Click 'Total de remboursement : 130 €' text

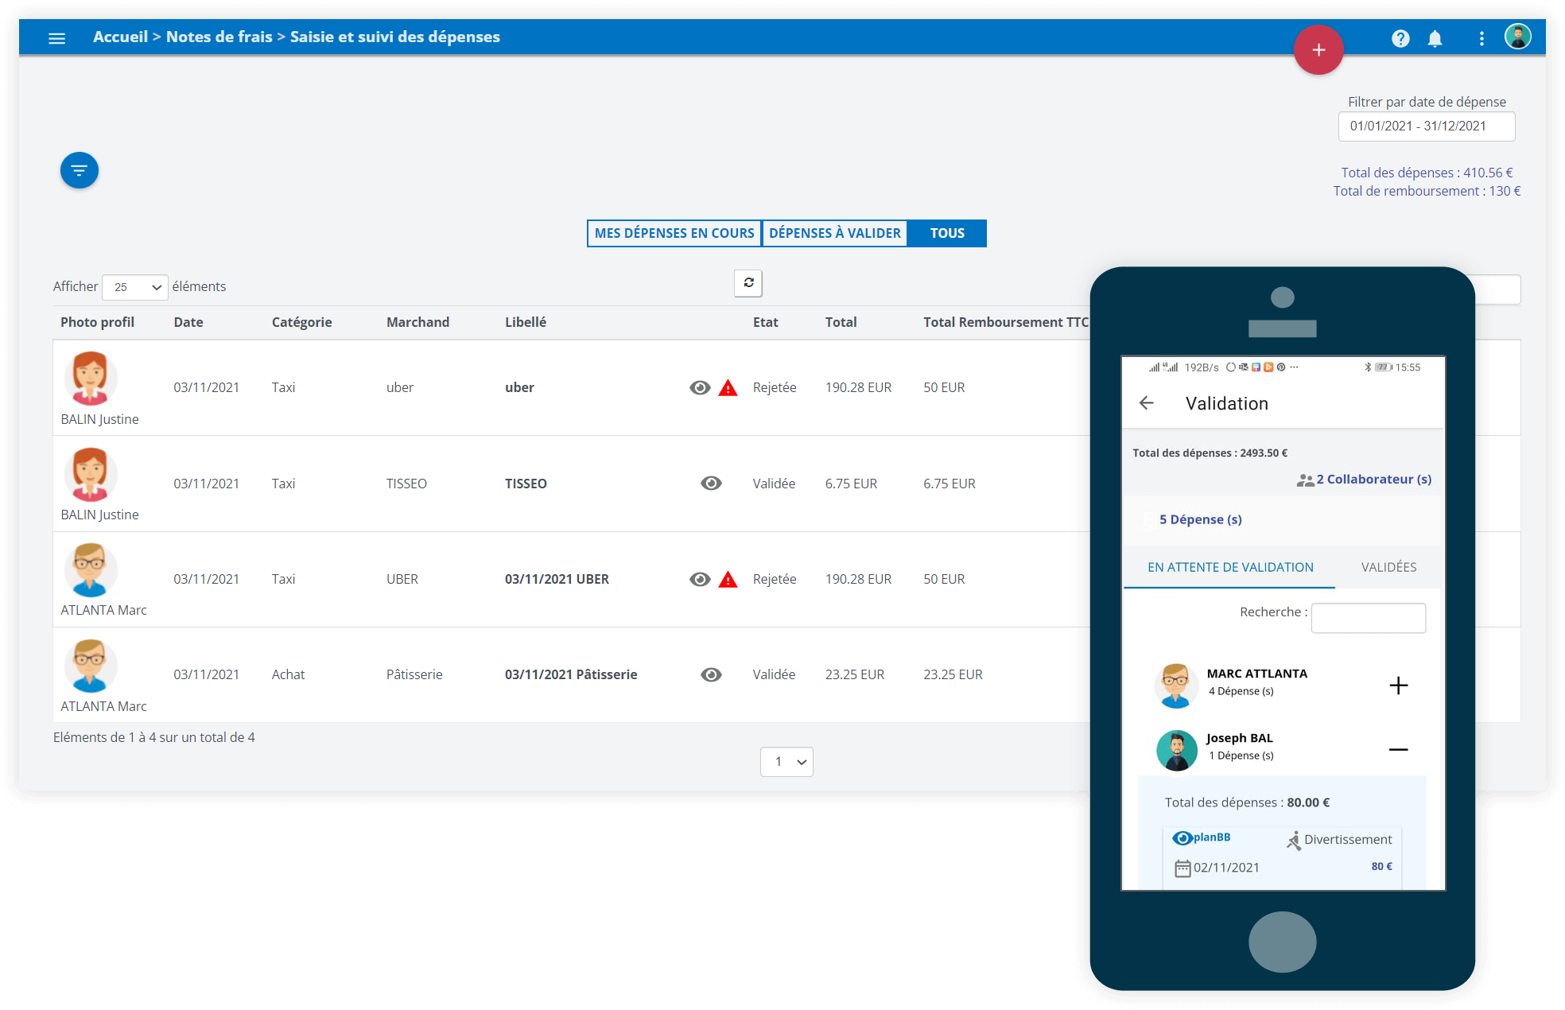tap(1427, 191)
